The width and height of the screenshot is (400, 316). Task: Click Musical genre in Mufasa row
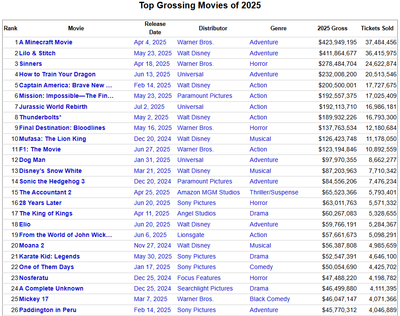(260, 139)
